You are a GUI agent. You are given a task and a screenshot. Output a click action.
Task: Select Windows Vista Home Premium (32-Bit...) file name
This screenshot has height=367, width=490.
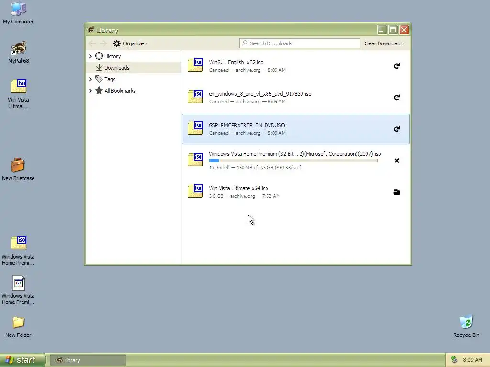(295, 154)
